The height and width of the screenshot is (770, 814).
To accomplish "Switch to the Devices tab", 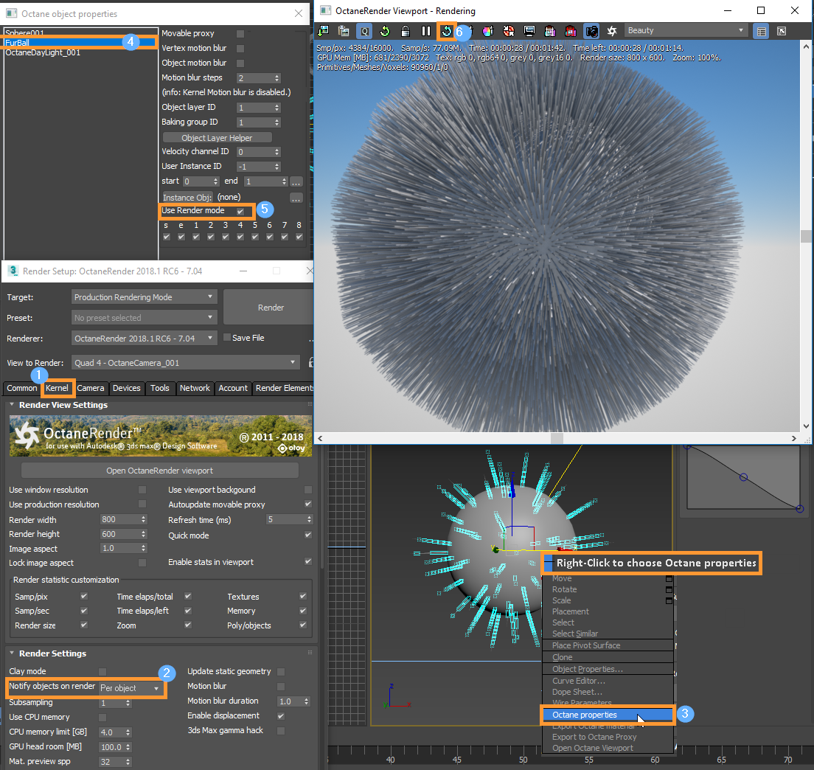I will [126, 388].
